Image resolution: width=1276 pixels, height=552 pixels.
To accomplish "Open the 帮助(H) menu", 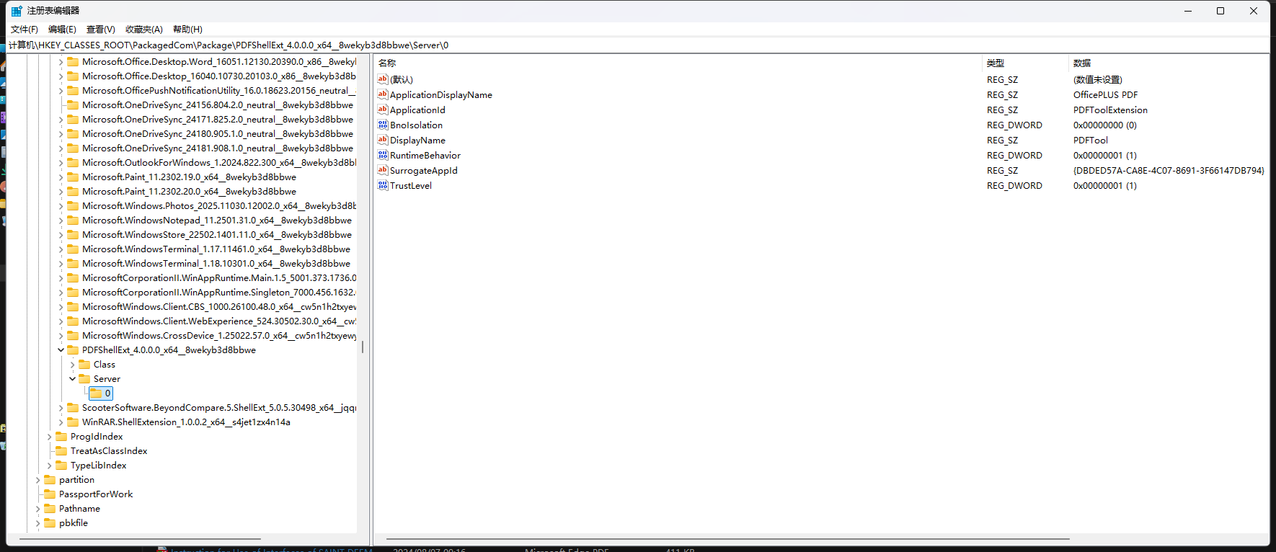I will [187, 30].
